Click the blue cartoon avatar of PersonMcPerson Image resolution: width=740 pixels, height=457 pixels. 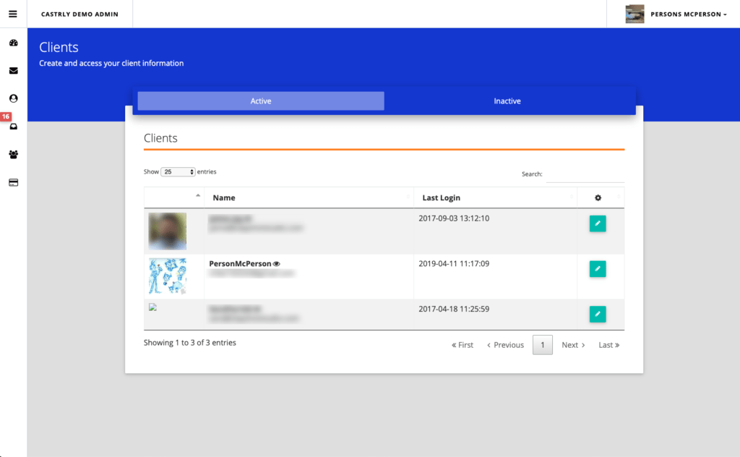click(168, 276)
